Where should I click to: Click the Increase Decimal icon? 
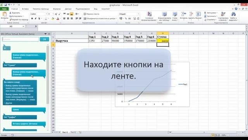click(x=134, y=19)
